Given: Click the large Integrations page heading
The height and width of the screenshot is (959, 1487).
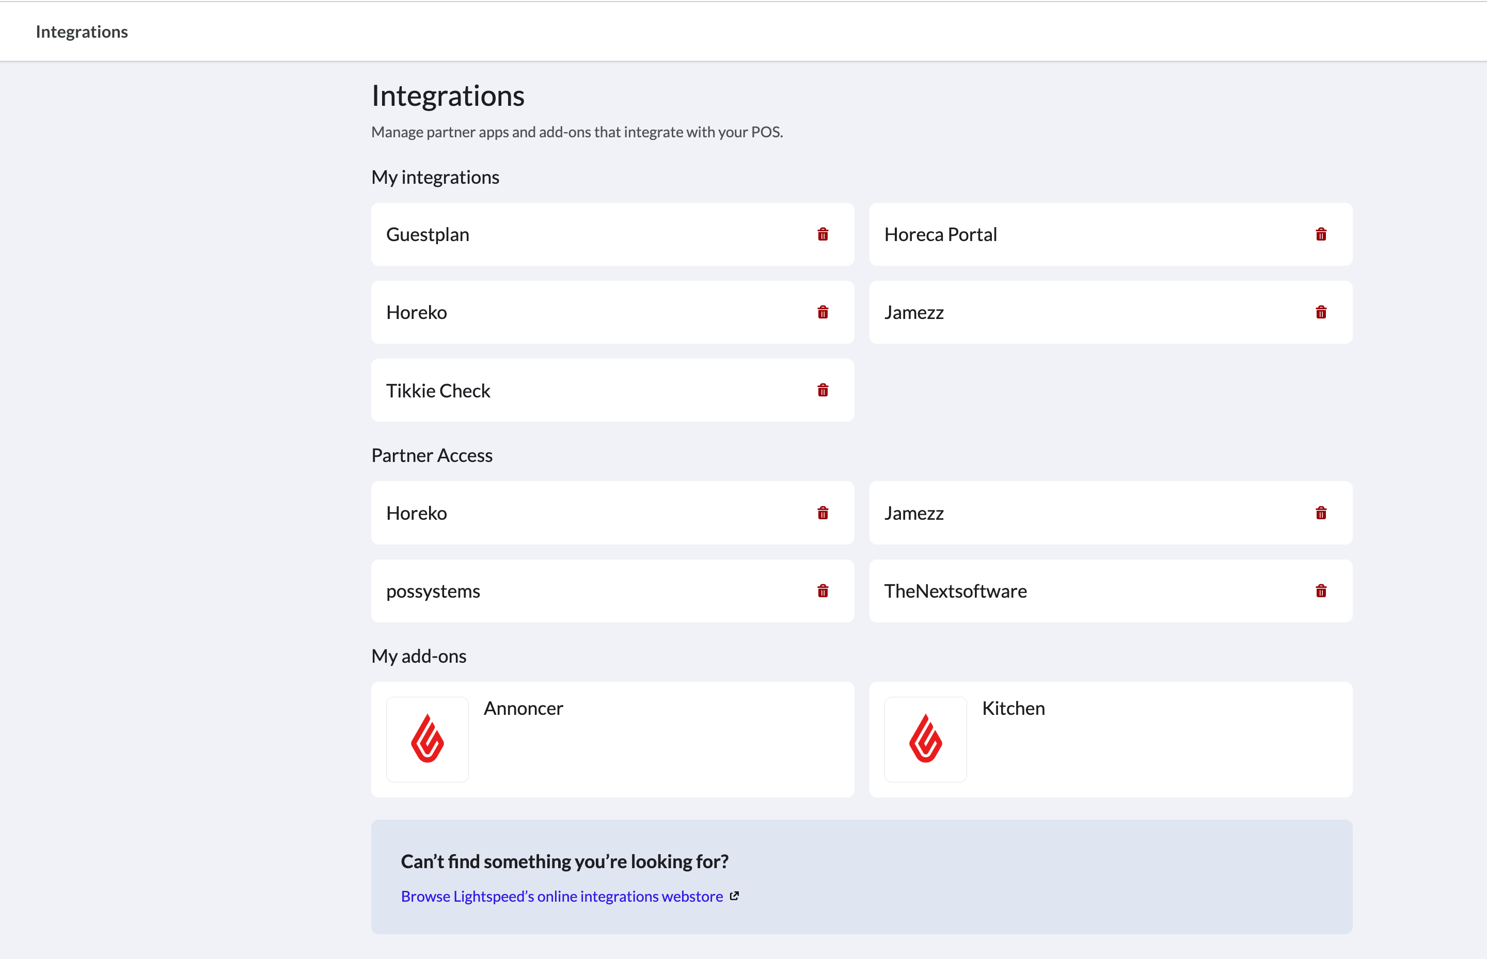Looking at the screenshot, I should [x=448, y=96].
